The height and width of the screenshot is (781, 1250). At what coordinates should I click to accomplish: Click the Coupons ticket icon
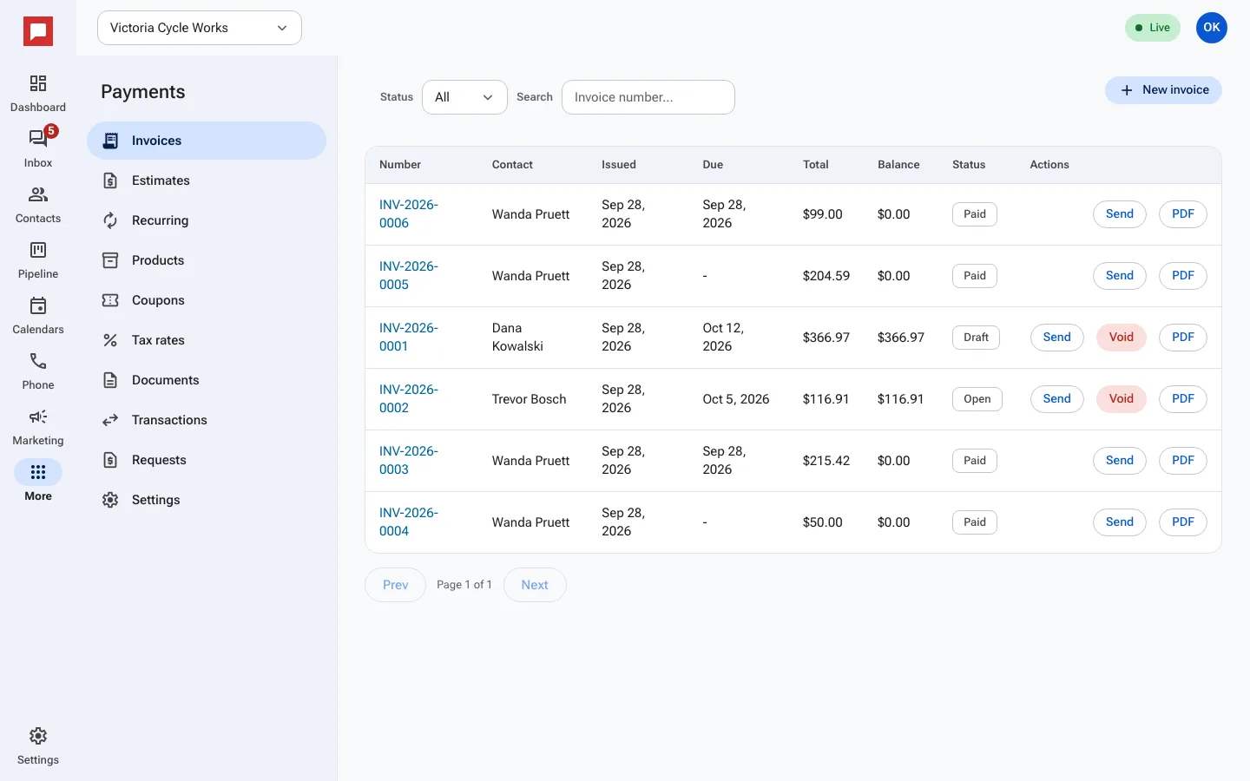coord(110,300)
